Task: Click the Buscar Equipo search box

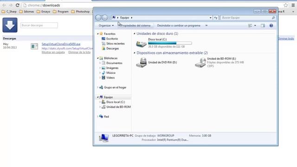Action: 248,18
